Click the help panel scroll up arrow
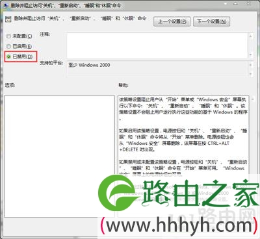This screenshot has height=239, width=260. [x=253, y=99]
